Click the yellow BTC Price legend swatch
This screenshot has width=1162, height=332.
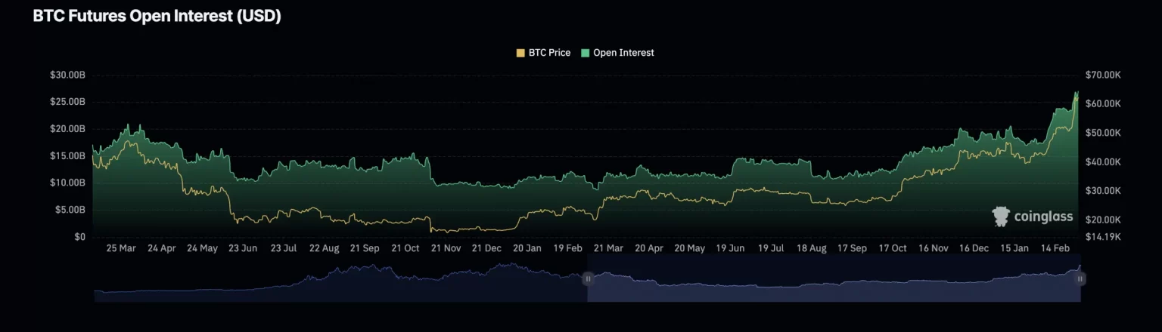(520, 53)
